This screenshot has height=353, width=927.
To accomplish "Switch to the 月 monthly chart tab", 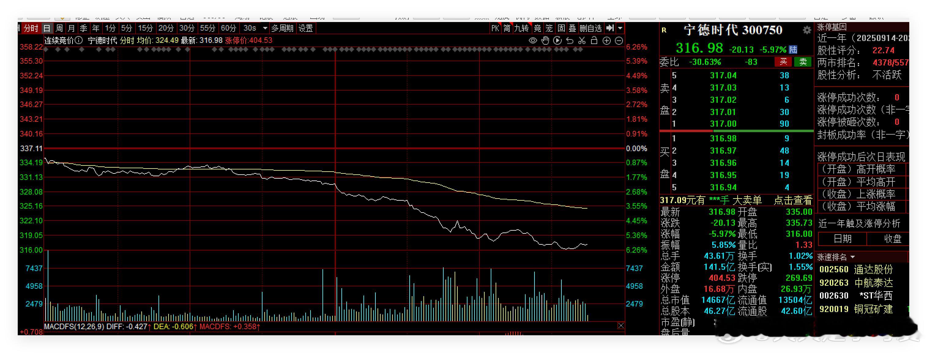I will tap(72, 28).
